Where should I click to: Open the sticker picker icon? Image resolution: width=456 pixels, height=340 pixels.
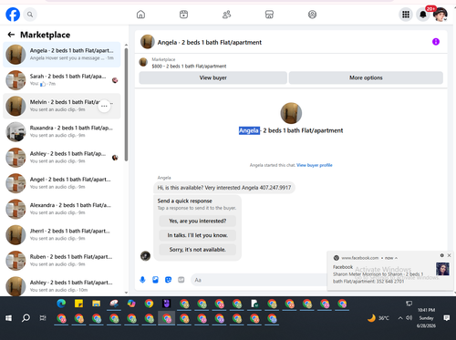click(x=168, y=280)
